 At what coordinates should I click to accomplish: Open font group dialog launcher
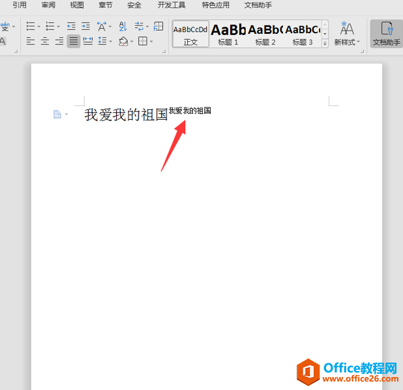[16, 51]
